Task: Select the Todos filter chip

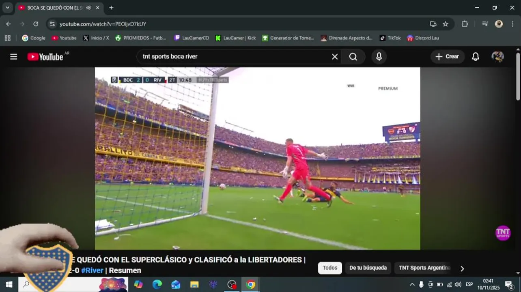Action: [x=330, y=268]
